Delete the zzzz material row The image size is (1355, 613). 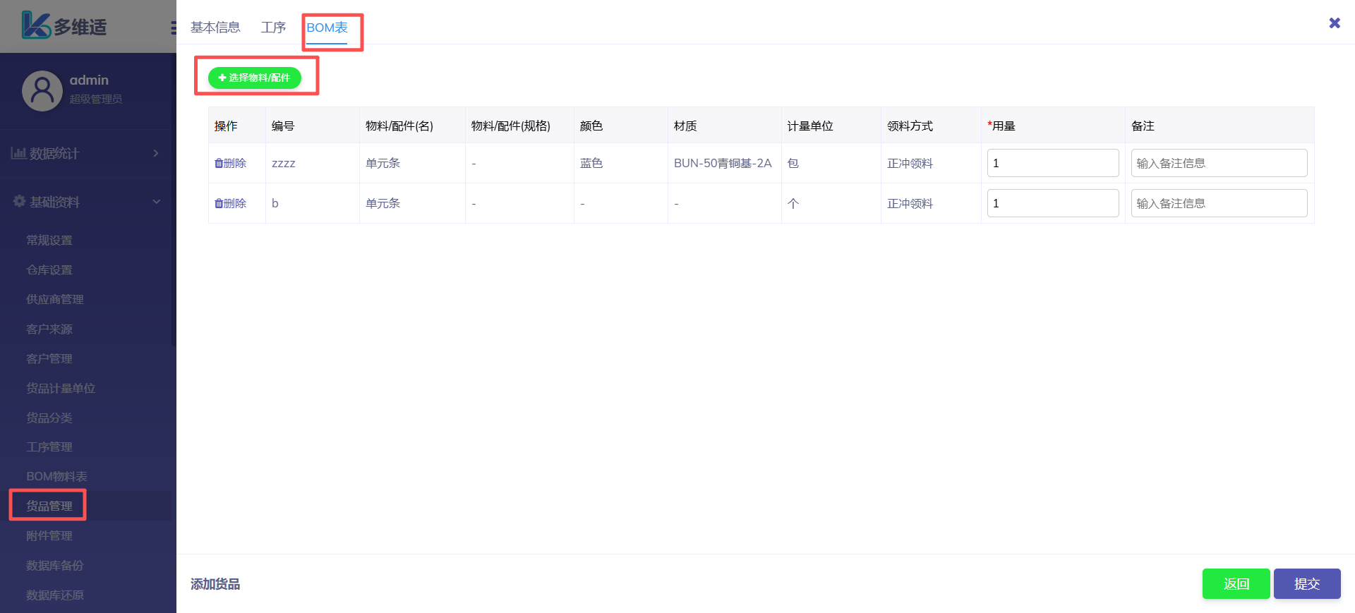click(231, 163)
